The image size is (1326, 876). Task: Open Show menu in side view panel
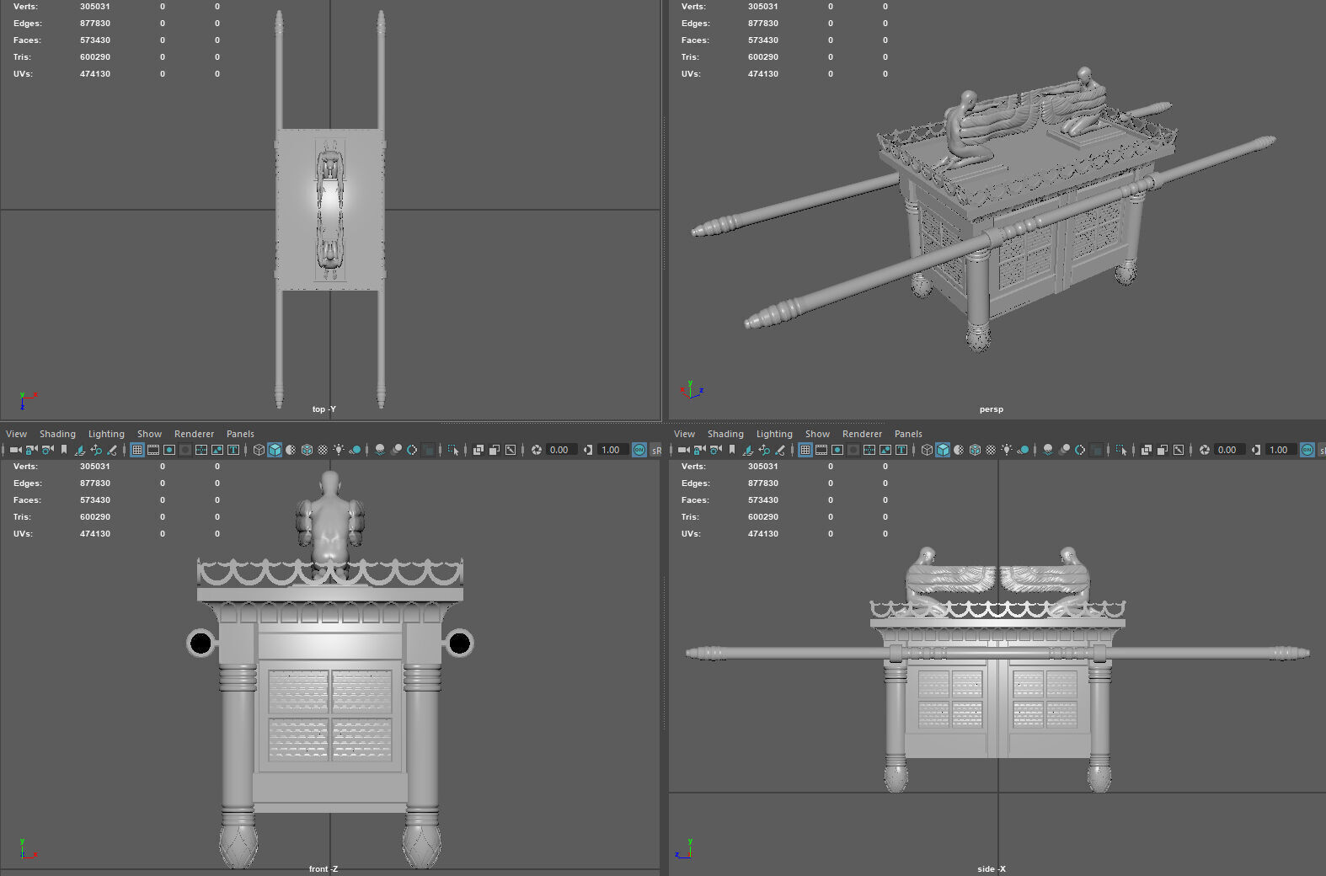(x=817, y=434)
